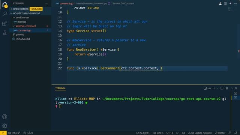Open the new terminal launch profile dropdown
240x135 pixels.
(217, 88)
